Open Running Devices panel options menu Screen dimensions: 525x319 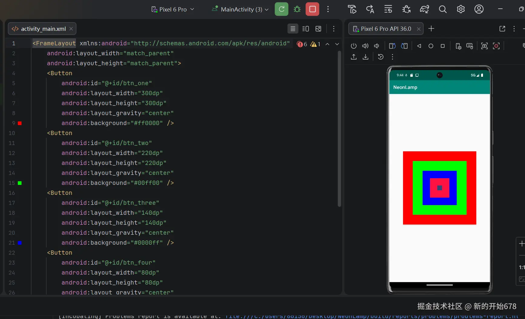point(514,29)
